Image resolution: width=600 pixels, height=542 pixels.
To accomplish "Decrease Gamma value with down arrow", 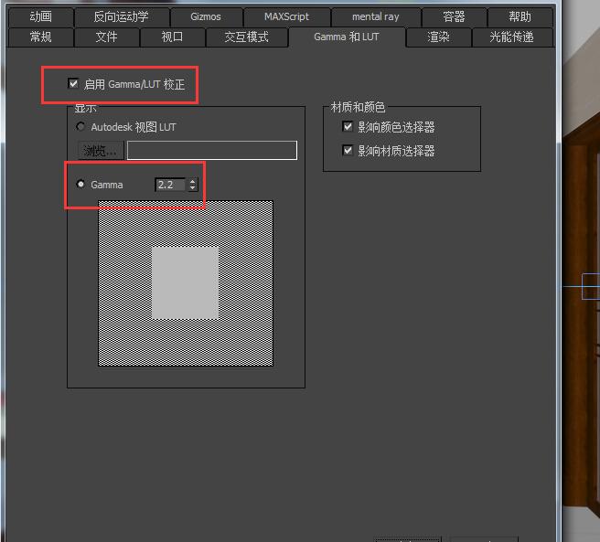I will pyautogui.click(x=192, y=187).
